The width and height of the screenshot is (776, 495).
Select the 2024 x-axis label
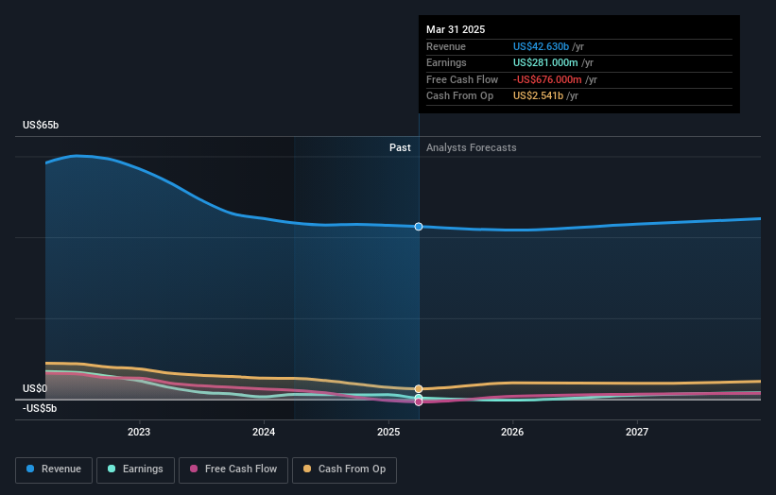[264, 432]
